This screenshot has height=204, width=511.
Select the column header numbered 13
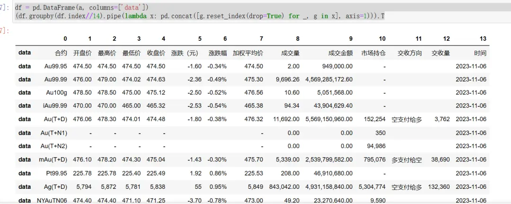(483, 39)
